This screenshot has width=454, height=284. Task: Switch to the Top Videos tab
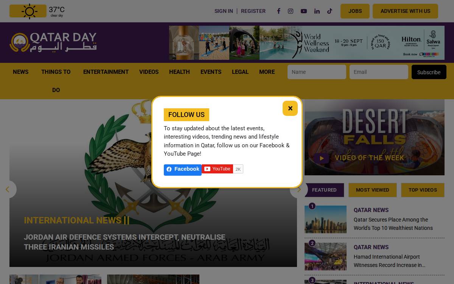[x=423, y=190]
